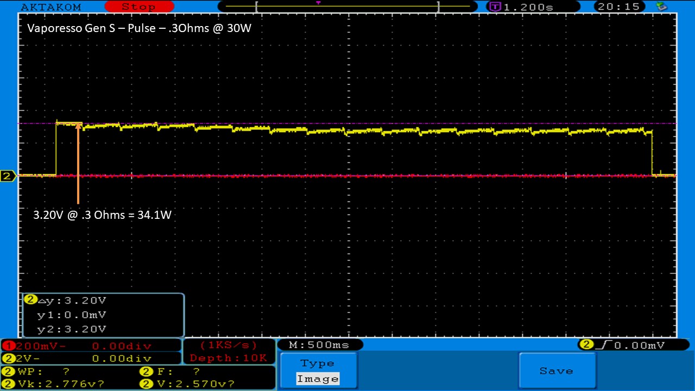Click the USB connection icon top right
Viewport: 695px width, 391px height.
661,7
